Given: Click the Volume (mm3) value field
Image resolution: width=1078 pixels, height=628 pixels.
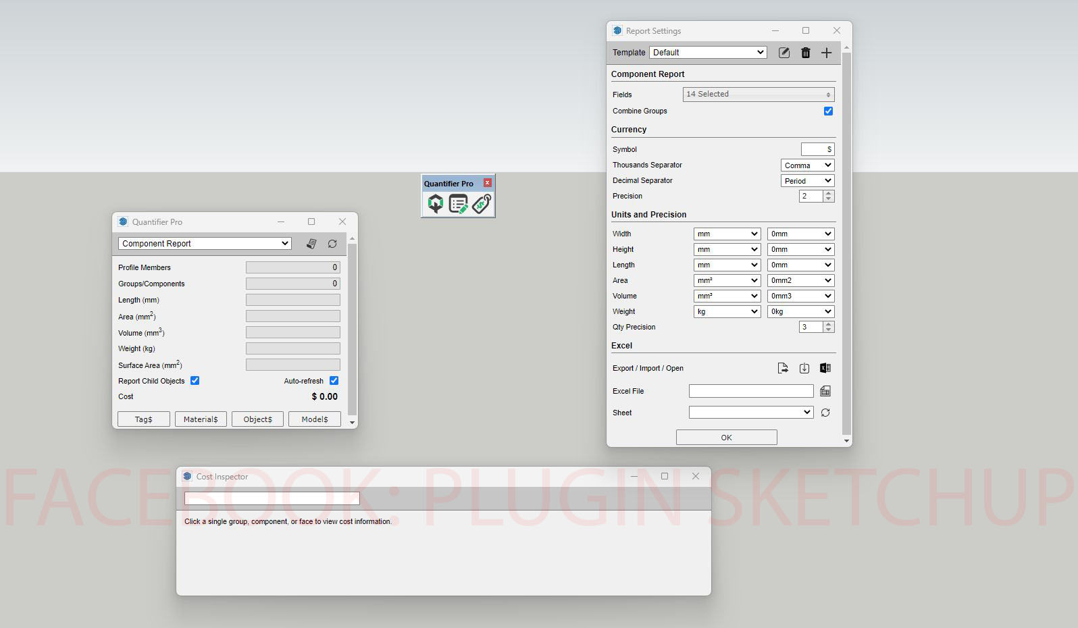Looking at the screenshot, I should [293, 332].
